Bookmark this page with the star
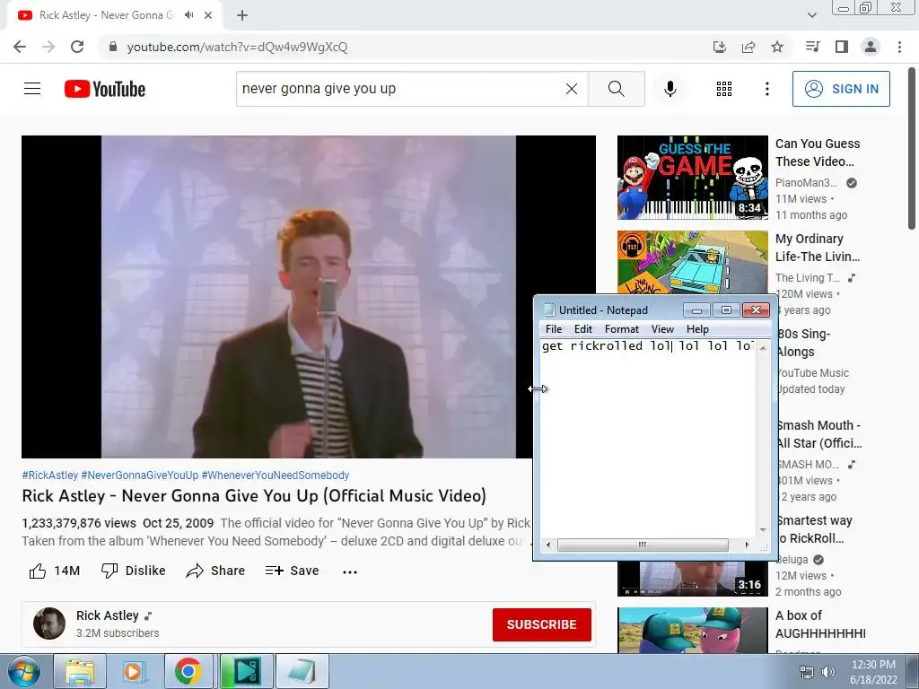The height and width of the screenshot is (689, 919). tap(777, 47)
